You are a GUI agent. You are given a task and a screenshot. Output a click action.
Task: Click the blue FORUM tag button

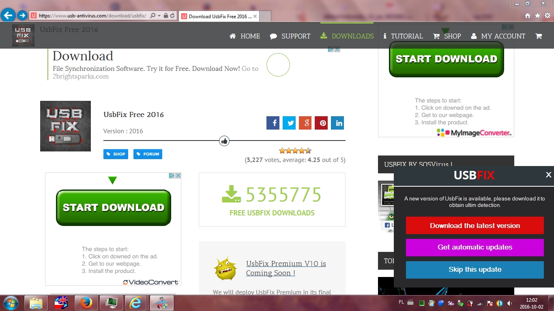[x=148, y=154]
